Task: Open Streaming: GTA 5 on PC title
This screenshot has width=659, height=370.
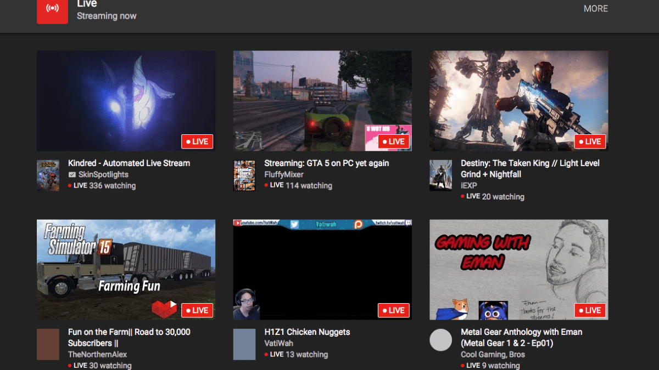Action: click(x=326, y=163)
